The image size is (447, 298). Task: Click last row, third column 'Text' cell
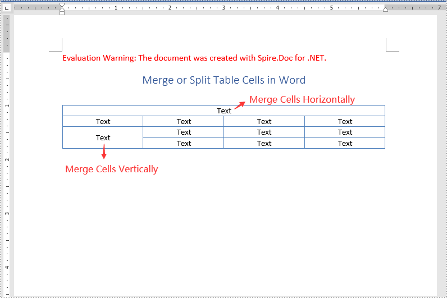click(264, 143)
